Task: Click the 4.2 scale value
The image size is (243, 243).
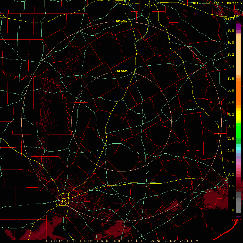Action: pos(231,114)
